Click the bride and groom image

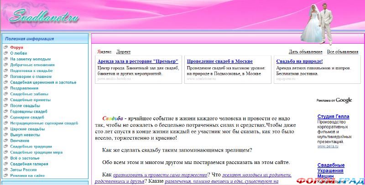click(x=317, y=24)
